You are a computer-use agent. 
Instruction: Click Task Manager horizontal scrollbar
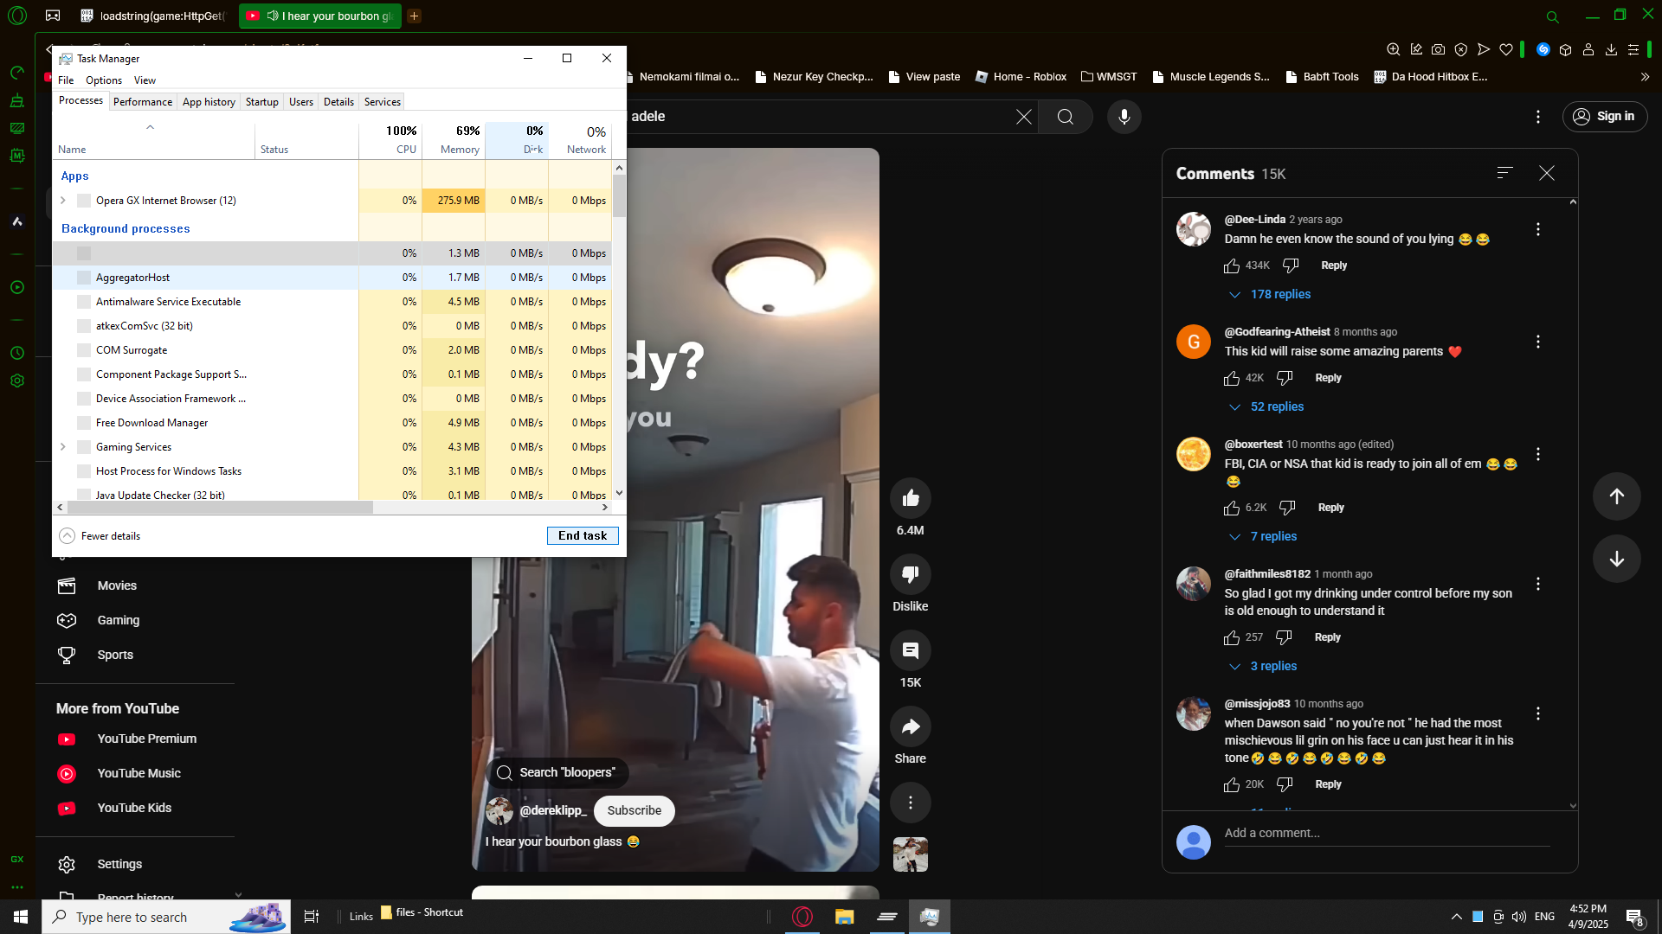pyautogui.click(x=220, y=508)
